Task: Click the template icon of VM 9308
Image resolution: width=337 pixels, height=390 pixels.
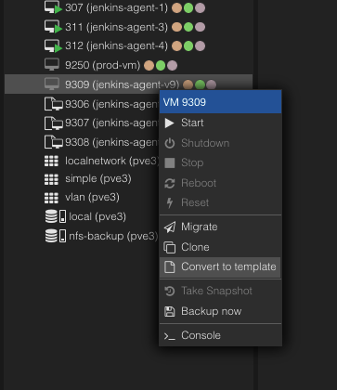Action: click(54, 142)
